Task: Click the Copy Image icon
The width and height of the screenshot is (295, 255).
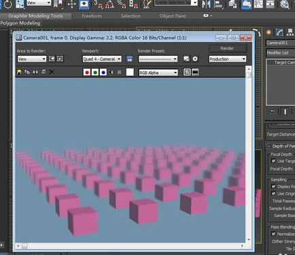Action: pos(27,72)
